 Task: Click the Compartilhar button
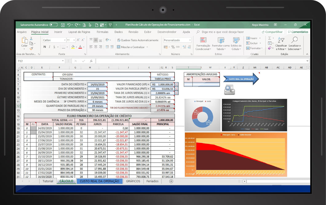point(272,32)
